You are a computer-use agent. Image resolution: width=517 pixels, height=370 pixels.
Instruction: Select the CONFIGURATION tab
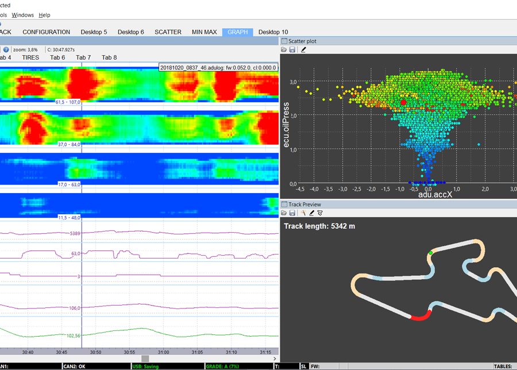(46, 32)
